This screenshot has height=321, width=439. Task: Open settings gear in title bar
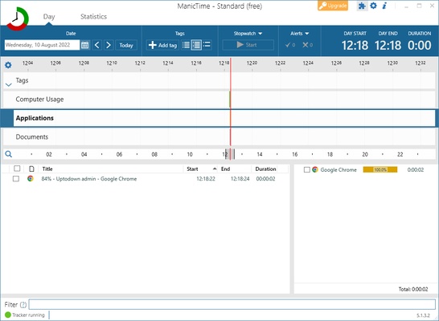pyautogui.click(x=373, y=6)
